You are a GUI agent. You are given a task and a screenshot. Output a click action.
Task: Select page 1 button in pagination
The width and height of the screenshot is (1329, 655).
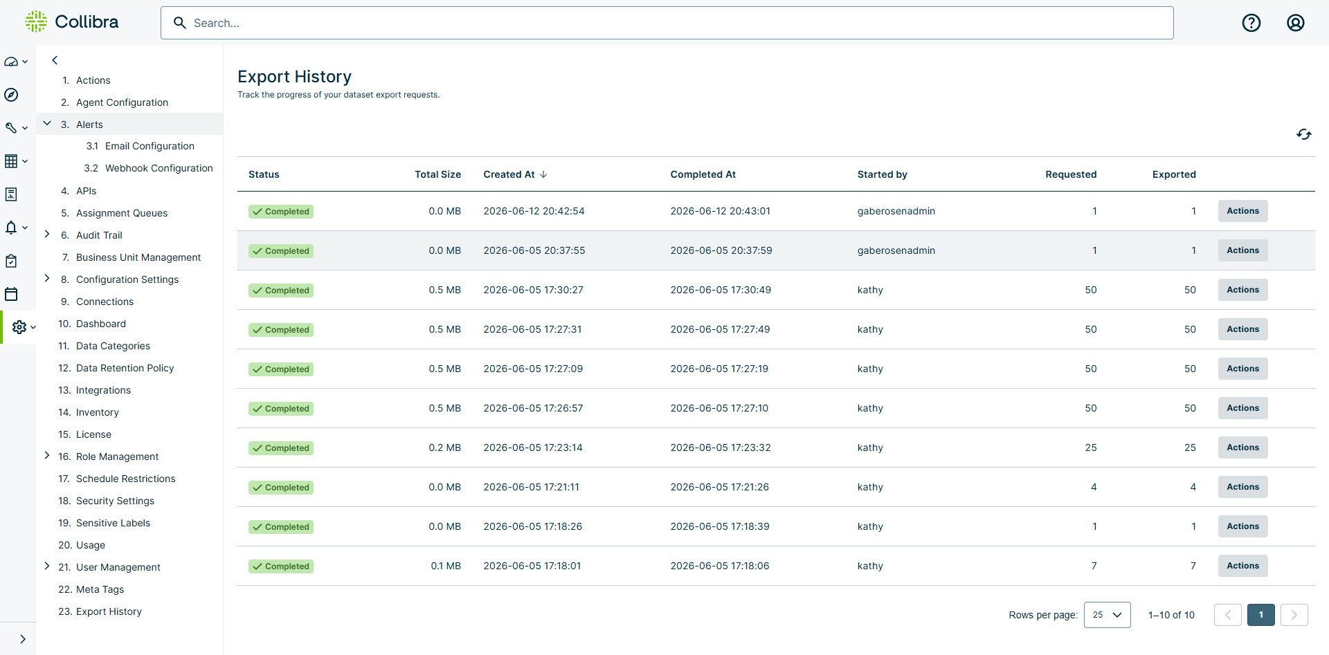click(x=1260, y=615)
